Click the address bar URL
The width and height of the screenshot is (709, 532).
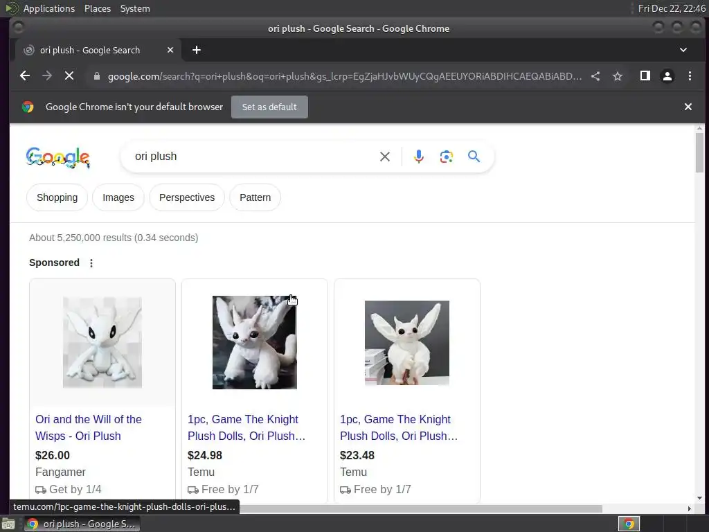(x=345, y=76)
